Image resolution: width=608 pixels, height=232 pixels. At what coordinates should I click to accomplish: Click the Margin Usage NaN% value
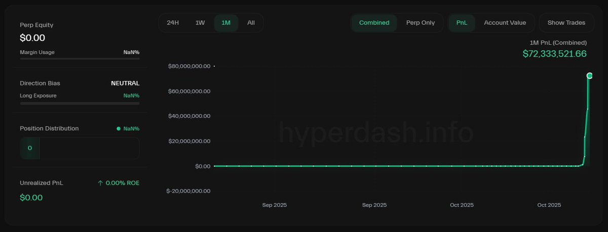131,52
